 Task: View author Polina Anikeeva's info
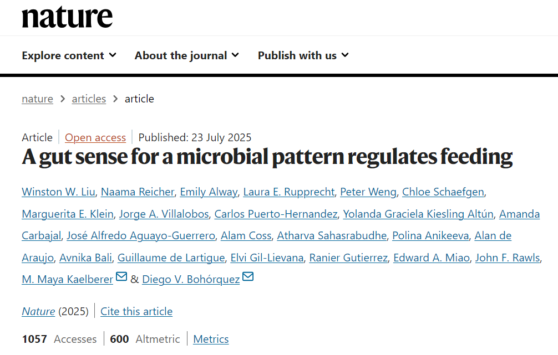(430, 236)
